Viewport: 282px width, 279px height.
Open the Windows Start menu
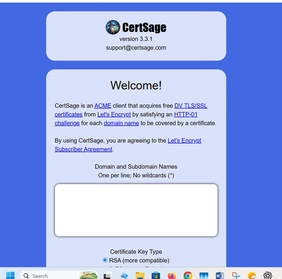click(10, 275)
